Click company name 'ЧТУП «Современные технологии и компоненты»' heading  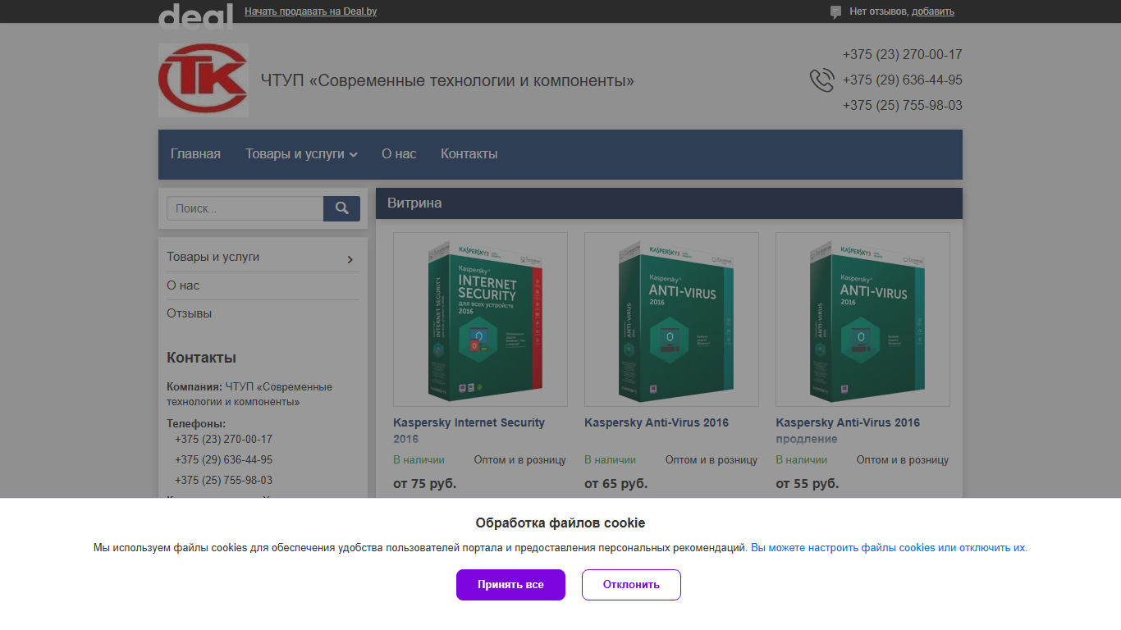tap(447, 81)
